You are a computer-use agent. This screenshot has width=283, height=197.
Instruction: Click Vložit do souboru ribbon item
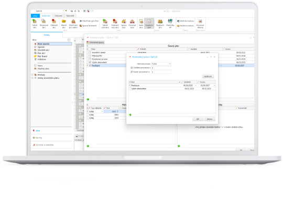tap(186, 21)
